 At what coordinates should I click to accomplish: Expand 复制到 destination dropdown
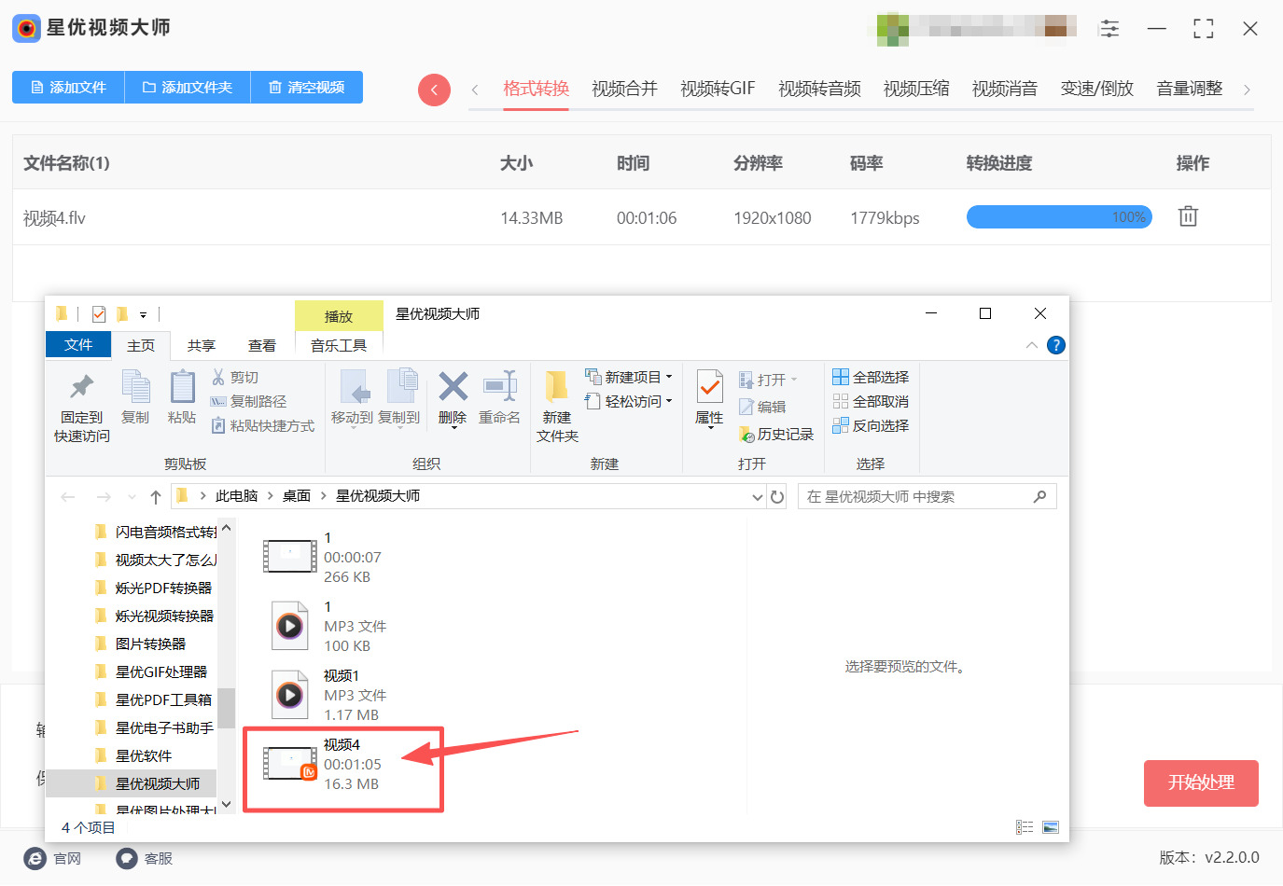(399, 428)
